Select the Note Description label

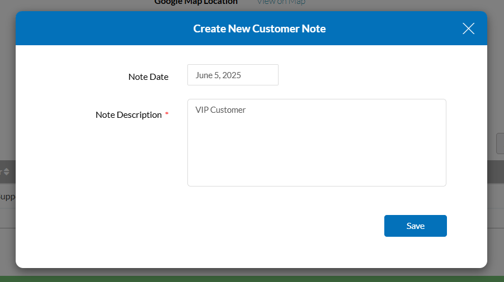[x=129, y=114]
